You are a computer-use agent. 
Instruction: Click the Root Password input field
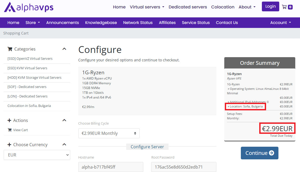point(184,167)
